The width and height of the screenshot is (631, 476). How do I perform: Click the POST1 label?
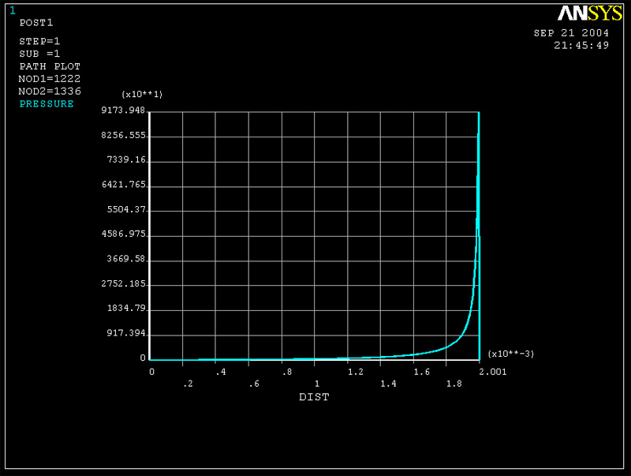(x=36, y=23)
